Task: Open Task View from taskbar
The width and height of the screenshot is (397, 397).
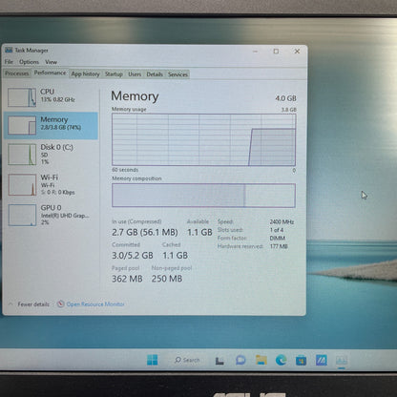Action: 219,361
